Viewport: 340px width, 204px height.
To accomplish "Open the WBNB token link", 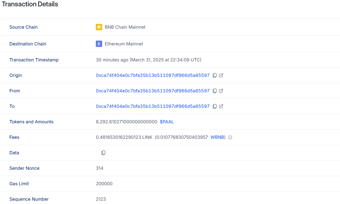I will [x=217, y=137].
